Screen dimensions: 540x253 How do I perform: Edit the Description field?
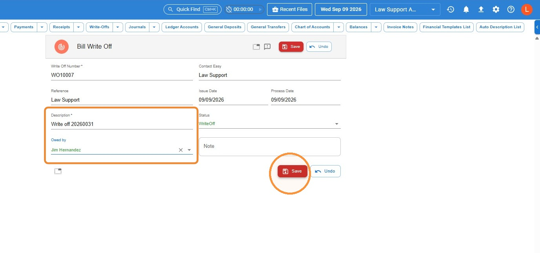(122, 124)
